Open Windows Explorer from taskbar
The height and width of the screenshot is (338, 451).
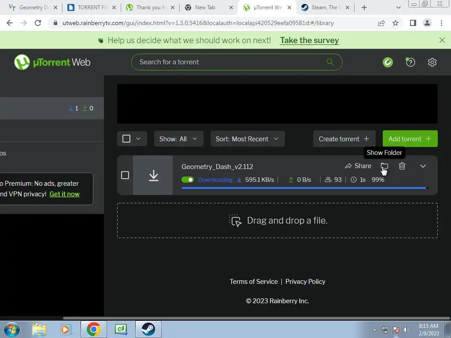click(39, 329)
